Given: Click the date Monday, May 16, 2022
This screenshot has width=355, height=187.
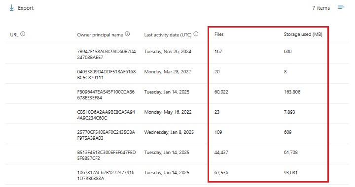Looking at the screenshot, I should (x=168, y=112).
